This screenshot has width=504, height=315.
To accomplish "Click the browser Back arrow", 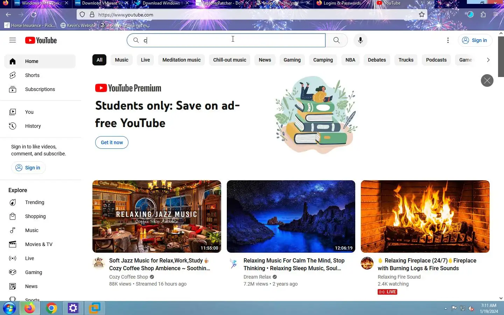I will [8, 15].
